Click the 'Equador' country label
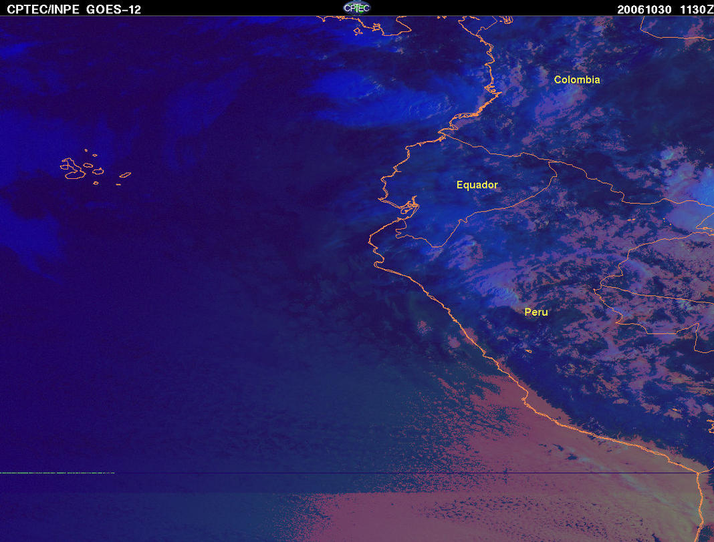This screenshot has width=714, height=542. coord(477,185)
